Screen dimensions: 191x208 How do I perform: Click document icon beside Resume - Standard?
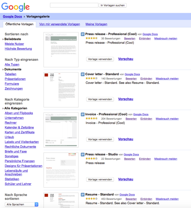pyautogui.click(x=83, y=195)
